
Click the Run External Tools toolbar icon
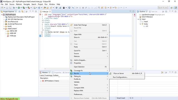29,8
